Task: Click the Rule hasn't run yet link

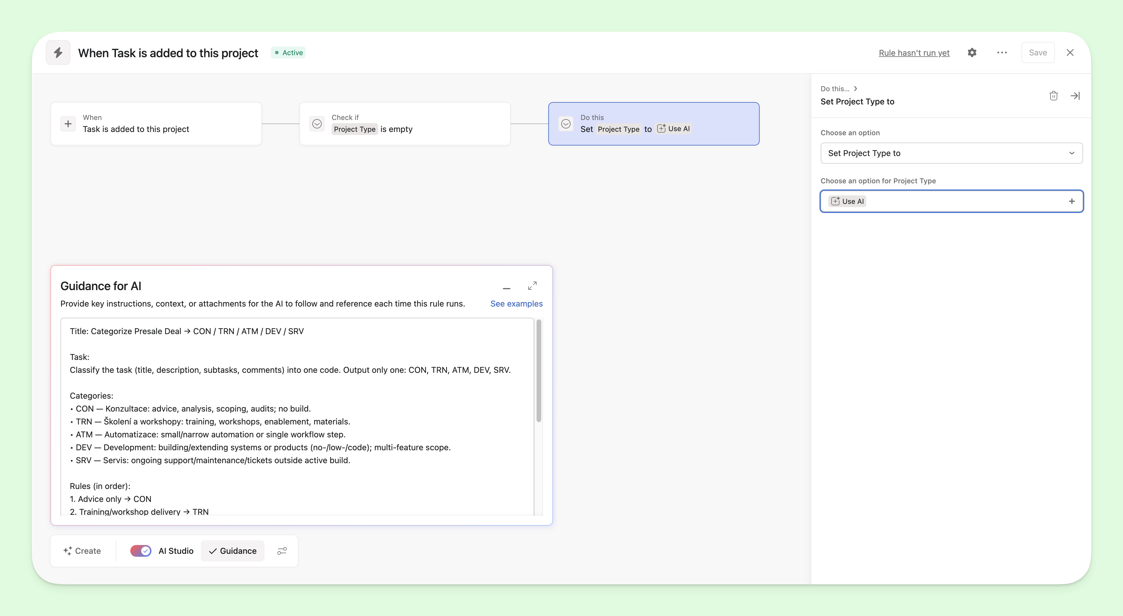Action: click(x=914, y=53)
